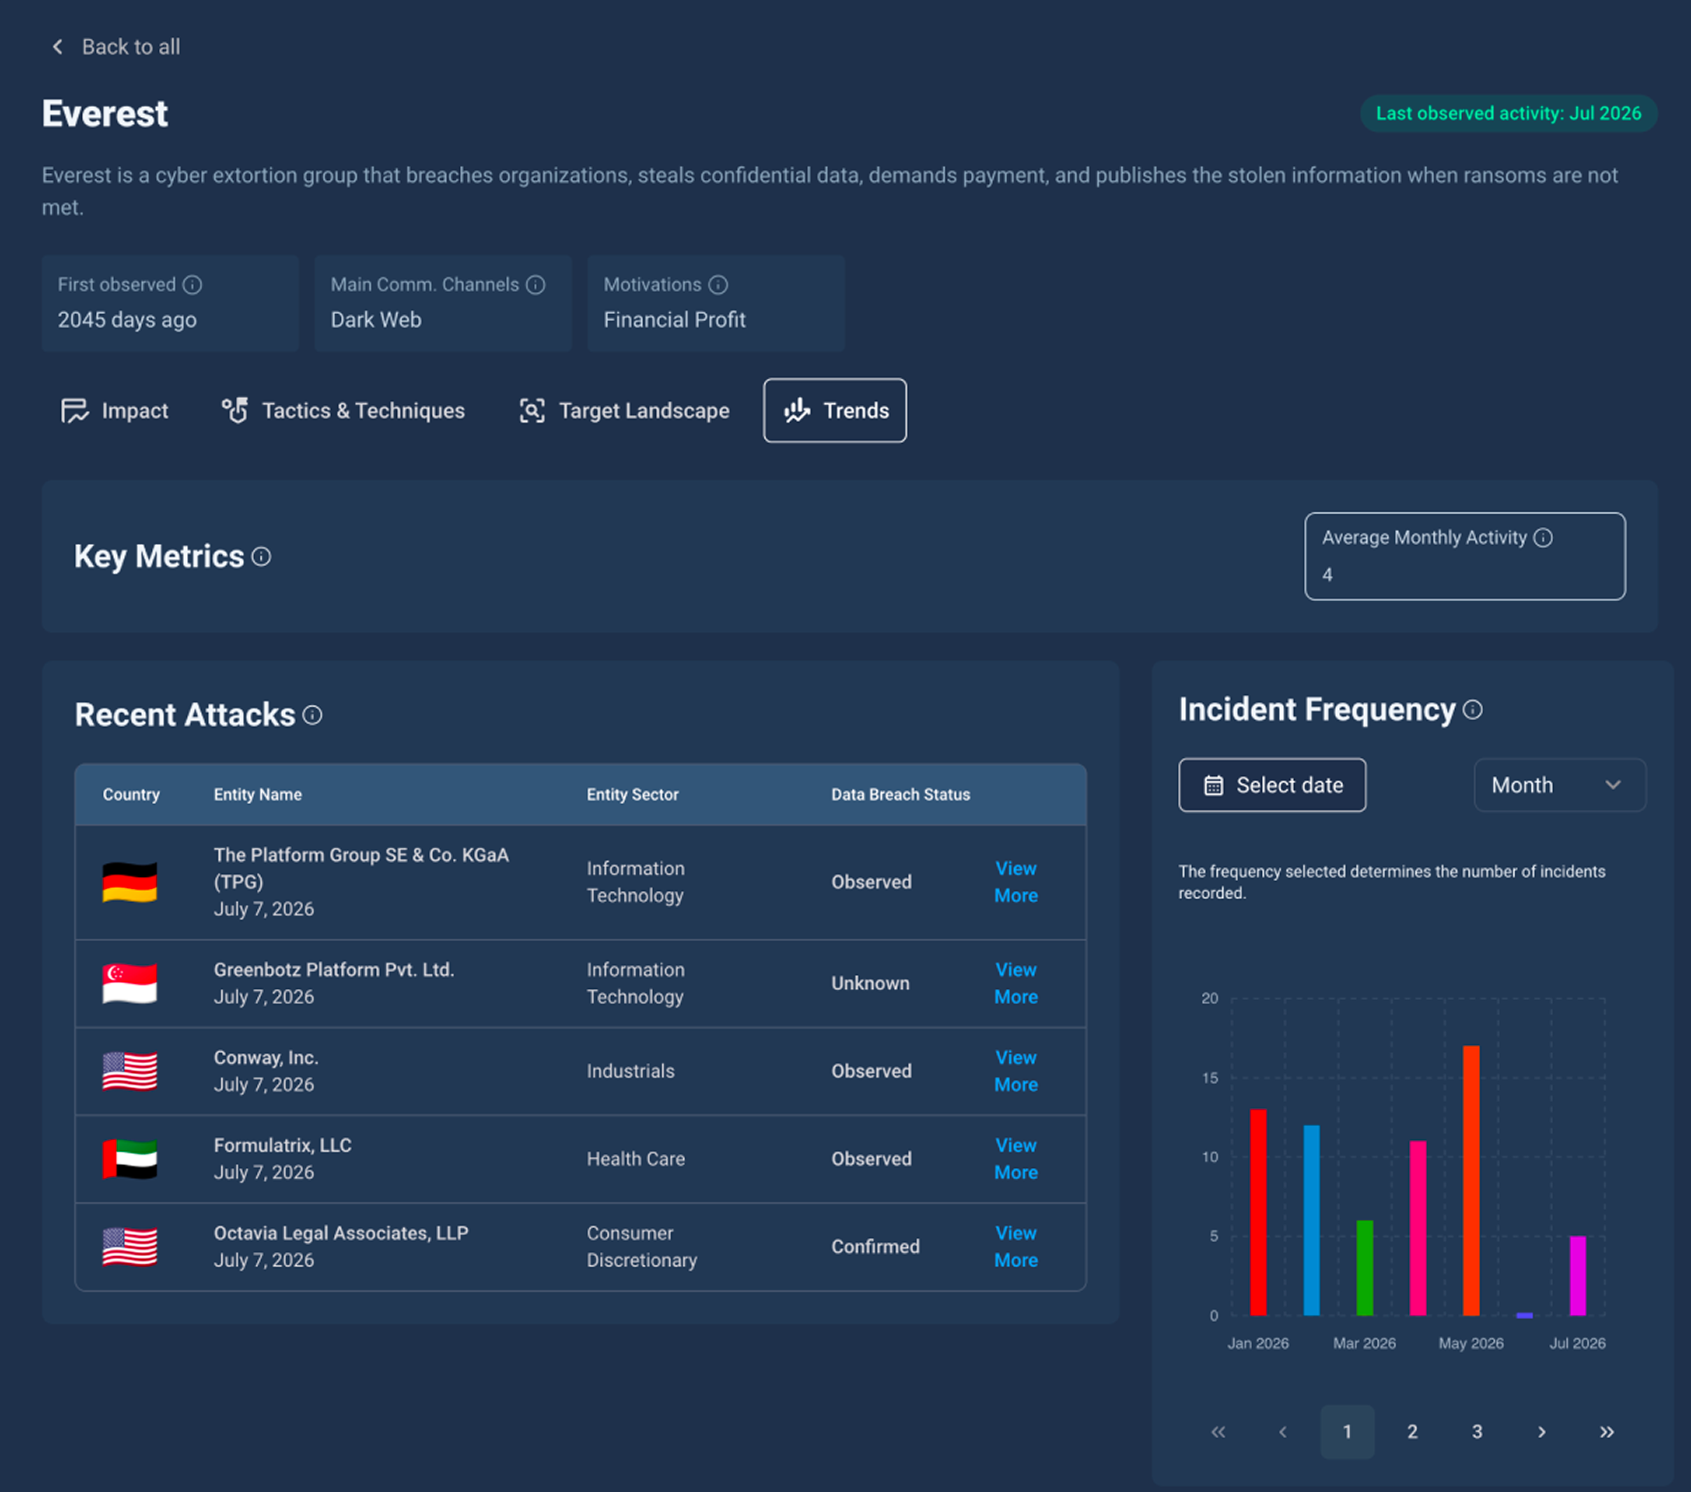Click the Incident Frequency info icon
Image resolution: width=1691 pixels, height=1492 pixels.
pyautogui.click(x=1473, y=710)
